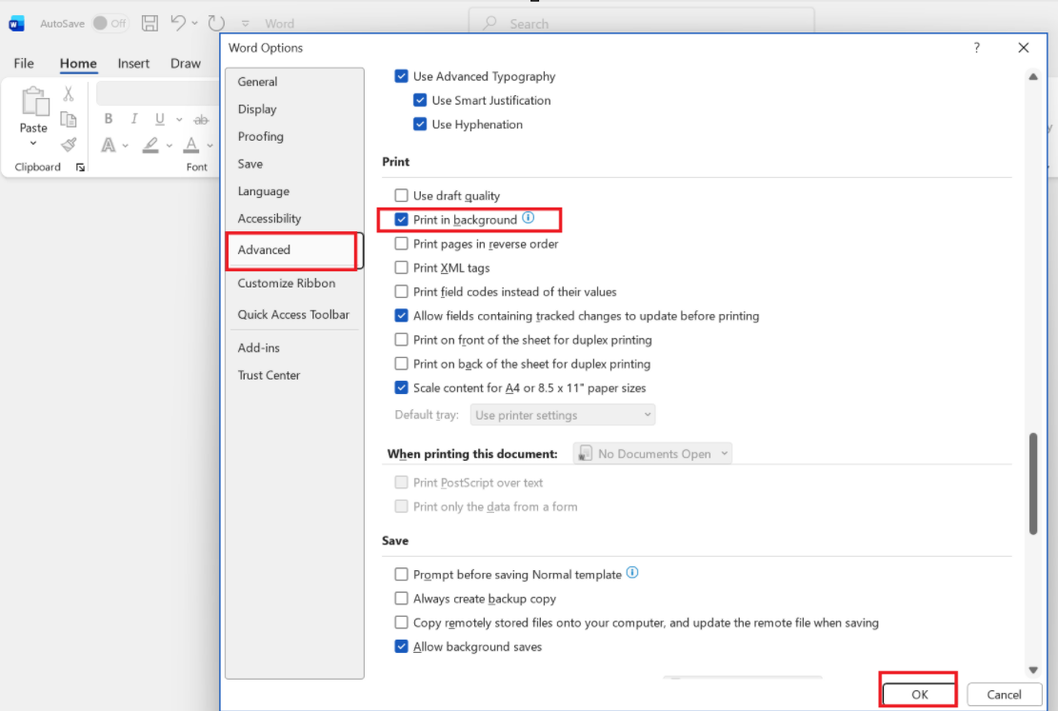This screenshot has width=1058, height=711.
Task: Click the Save icon in title bar
Action: coord(150,23)
